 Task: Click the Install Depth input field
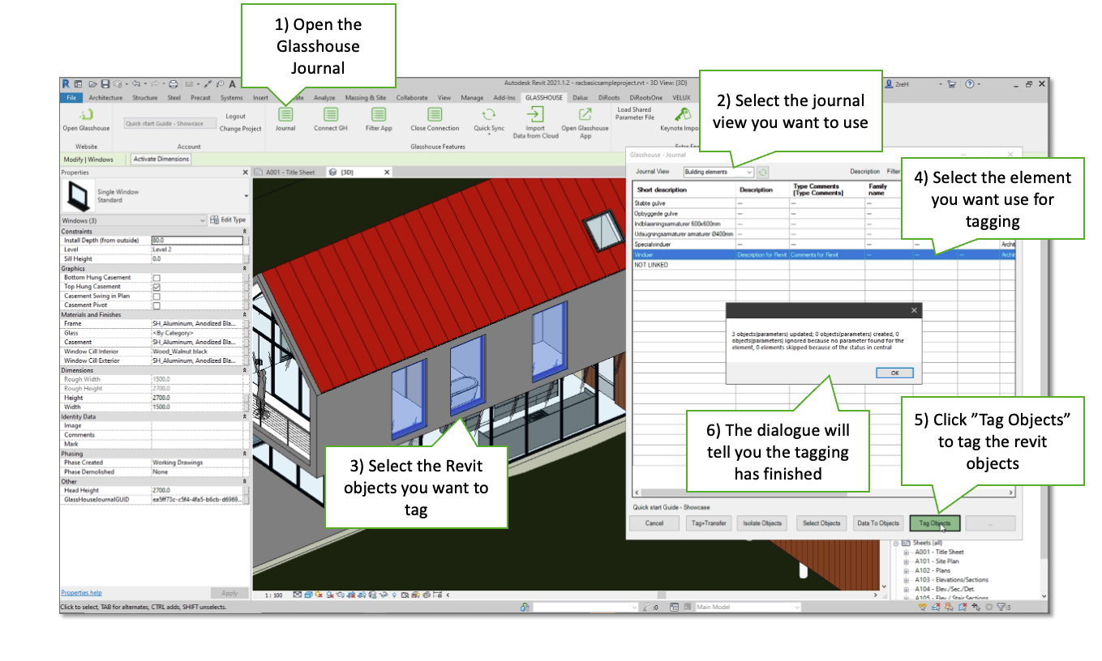pyautogui.click(x=197, y=241)
